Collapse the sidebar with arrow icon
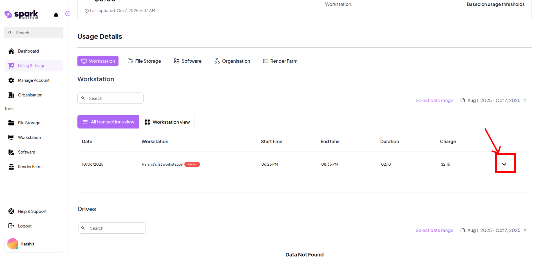This screenshot has height=257, width=534. (x=68, y=13)
